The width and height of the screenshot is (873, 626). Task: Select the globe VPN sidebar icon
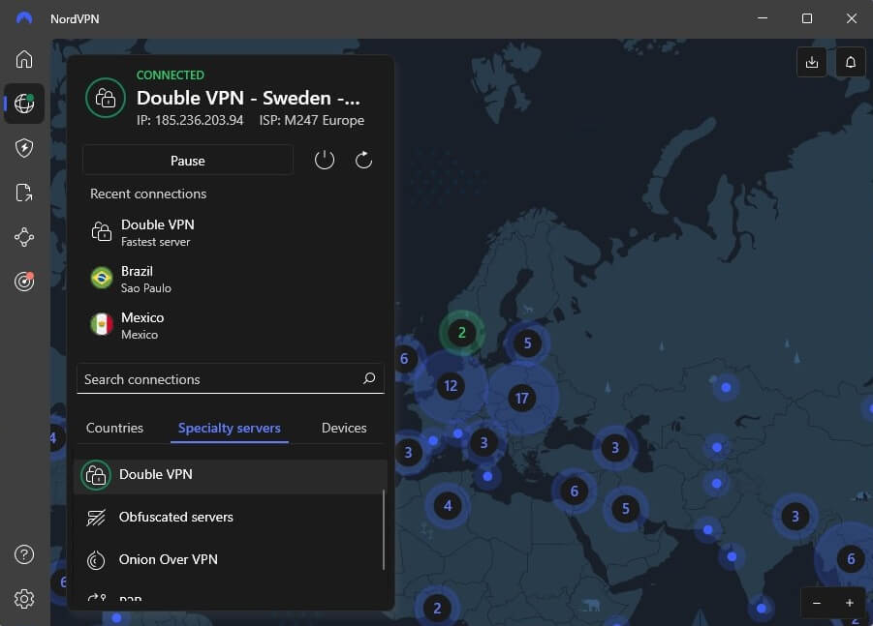(x=24, y=104)
